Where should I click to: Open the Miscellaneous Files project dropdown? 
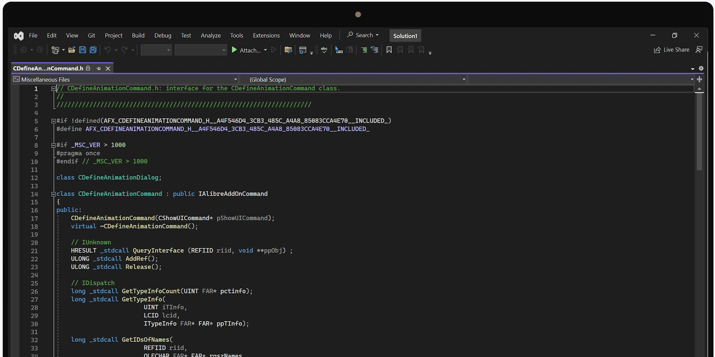pos(235,79)
